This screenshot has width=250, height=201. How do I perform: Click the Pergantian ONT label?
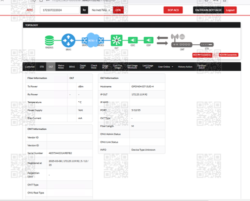[x=33, y=175]
